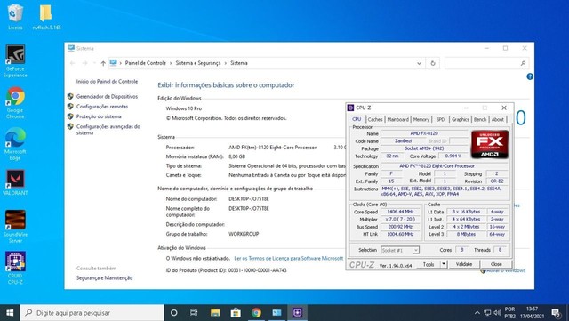
Task: Launch Microsoft Edge desktop shortcut
Action: coord(15,144)
